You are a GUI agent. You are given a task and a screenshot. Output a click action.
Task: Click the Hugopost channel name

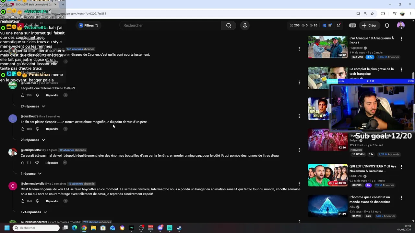(356, 48)
